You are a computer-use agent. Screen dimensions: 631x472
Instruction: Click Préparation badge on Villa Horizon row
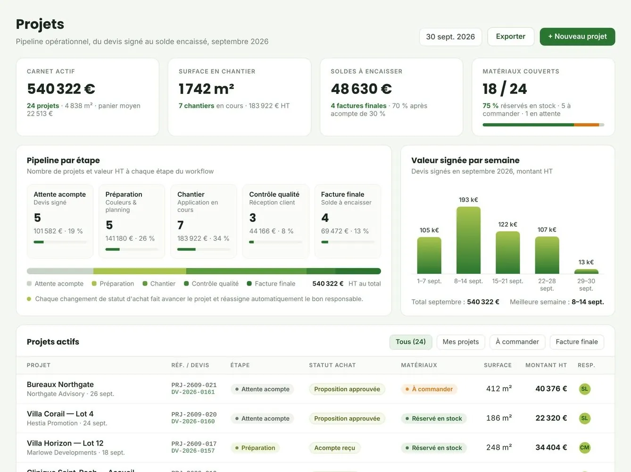(255, 448)
